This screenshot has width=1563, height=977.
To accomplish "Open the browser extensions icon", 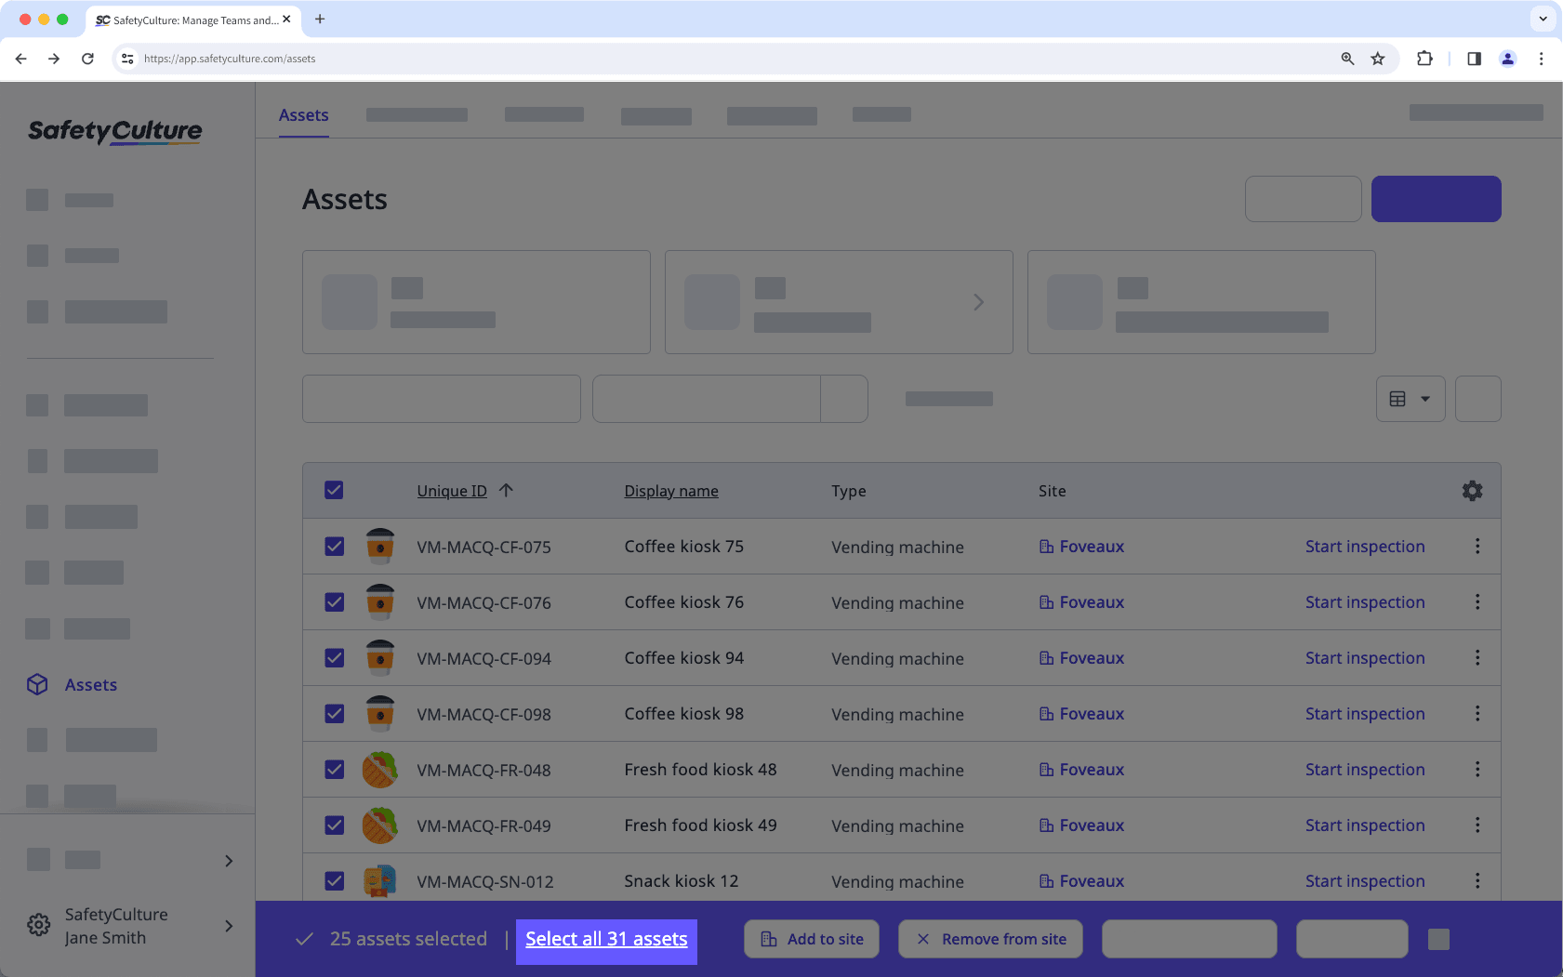I will (x=1424, y=59).
